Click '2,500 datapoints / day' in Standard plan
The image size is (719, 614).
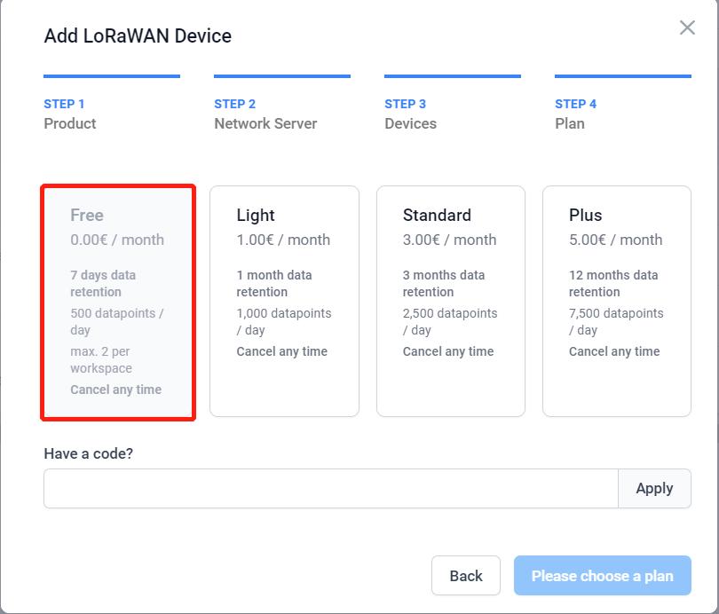[449, 321]
